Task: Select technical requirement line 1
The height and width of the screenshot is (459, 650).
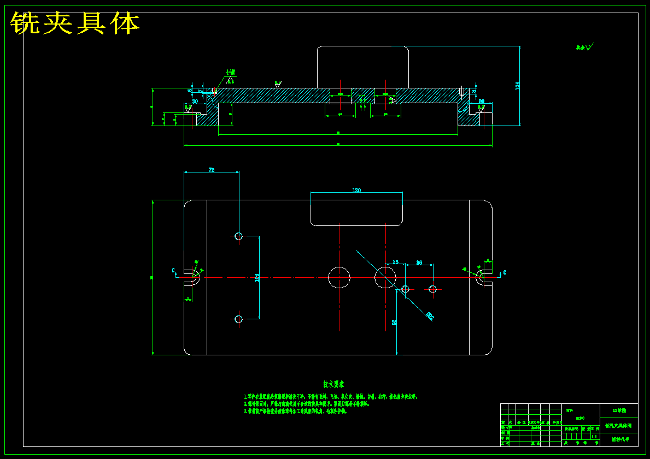Action: click(330, 397)
